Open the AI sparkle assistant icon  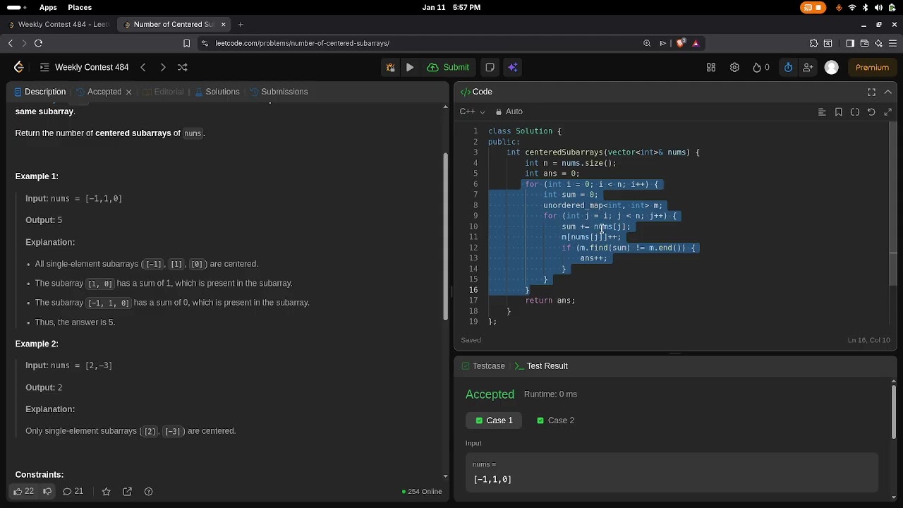coord(513,68)
